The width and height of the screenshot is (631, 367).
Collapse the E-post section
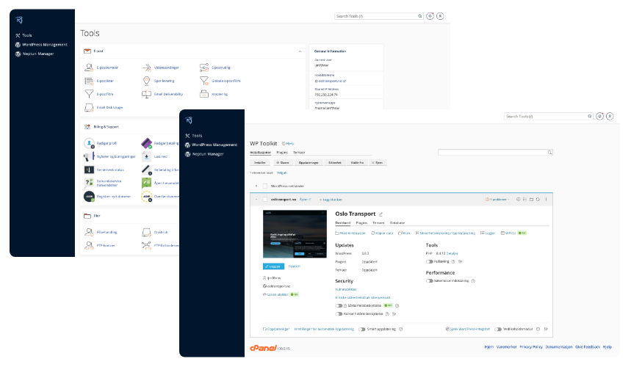(300, 51)
